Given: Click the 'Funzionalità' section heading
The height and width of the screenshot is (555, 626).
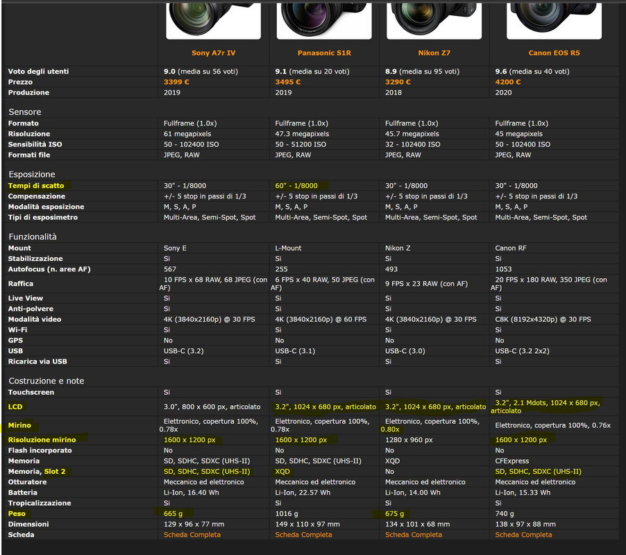Looking at the screenshot, I should pos(33,237).
